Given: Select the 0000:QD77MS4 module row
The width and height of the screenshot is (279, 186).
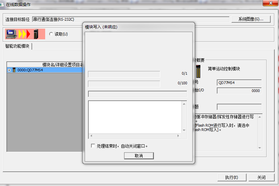Looking at the screenshot, I should [x=30, y=70].
